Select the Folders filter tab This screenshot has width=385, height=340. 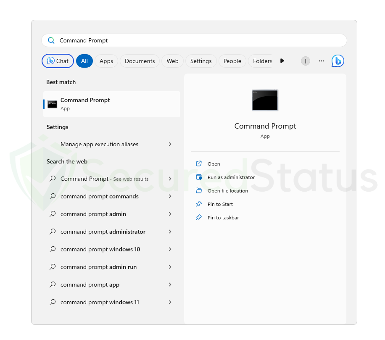click(261, 61)
